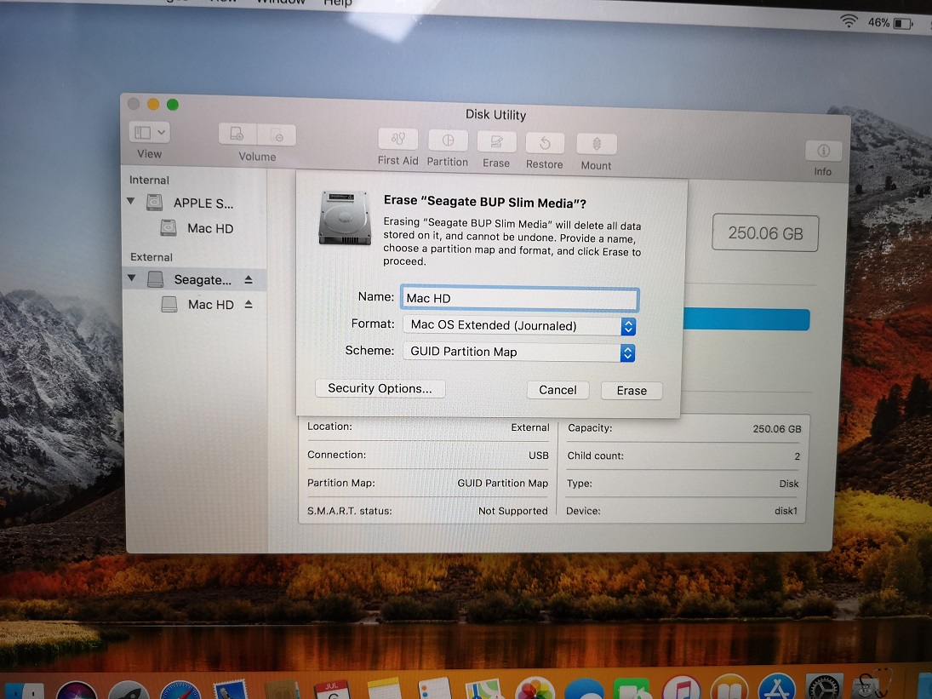Click the Name text field containing Mac HD

(x=519, y=298)
